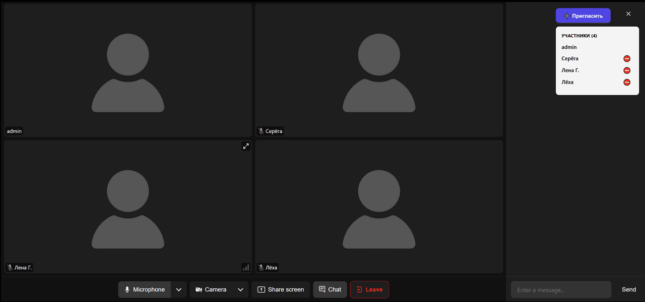
Task: Invite people with Пригласить button
Action: pyautogui.click(x=583, y=16)
